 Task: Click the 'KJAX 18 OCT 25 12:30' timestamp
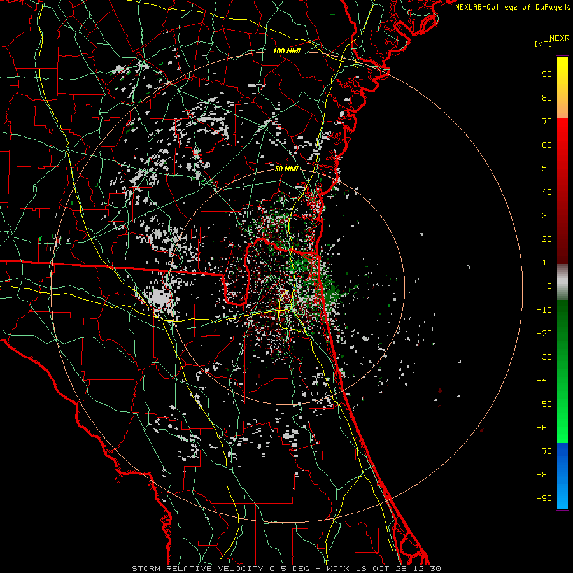(383, 569)
